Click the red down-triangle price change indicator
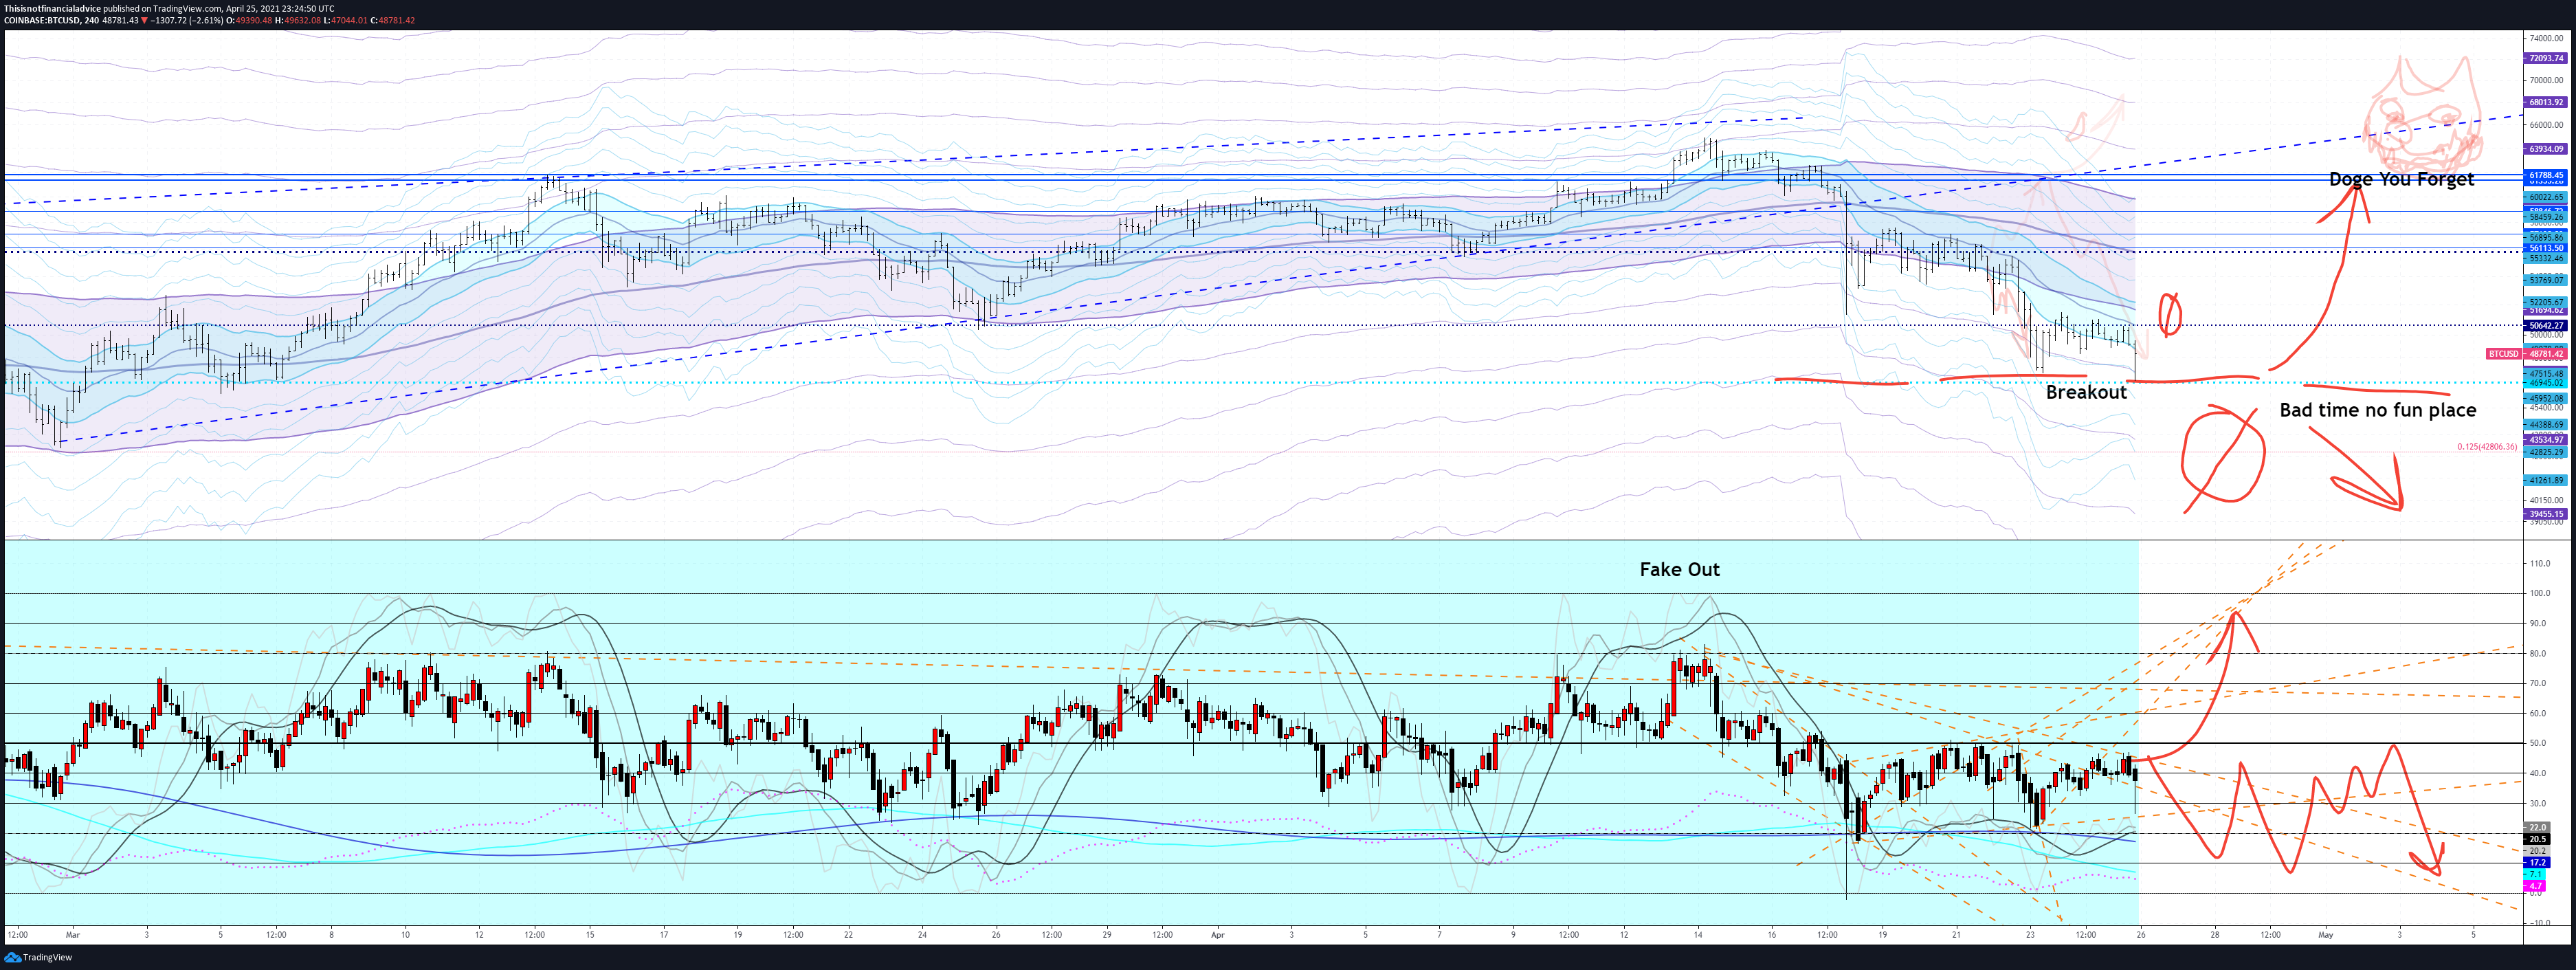This screenshot has width=2576, height=970. (x=144, y=20)
